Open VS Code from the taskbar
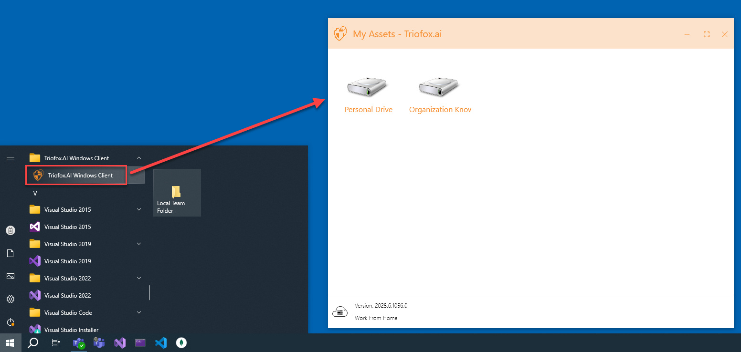 (x=161, y=342)
